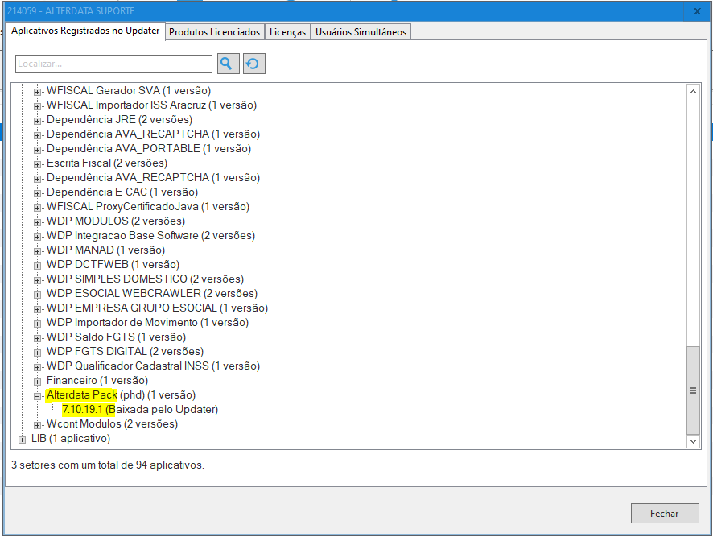Select the Usuários Simultâneos tab

(x=361, y=32)
